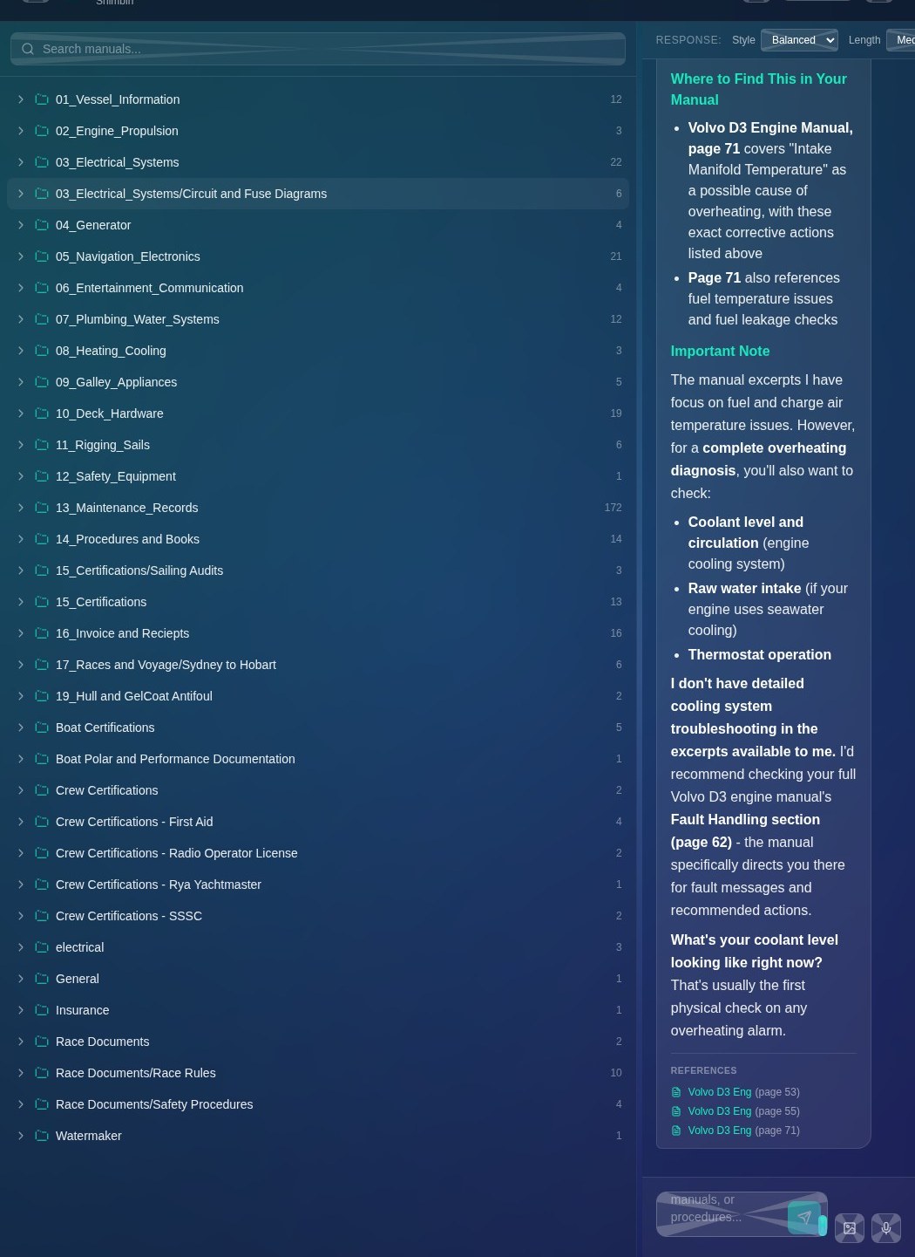Screen dimensions: 915x1257
Task: Focus the chat message input box
Action: click(722, 1213)
